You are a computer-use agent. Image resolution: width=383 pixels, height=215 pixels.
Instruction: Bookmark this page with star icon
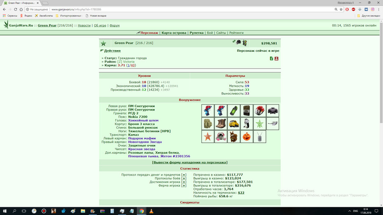341,9
